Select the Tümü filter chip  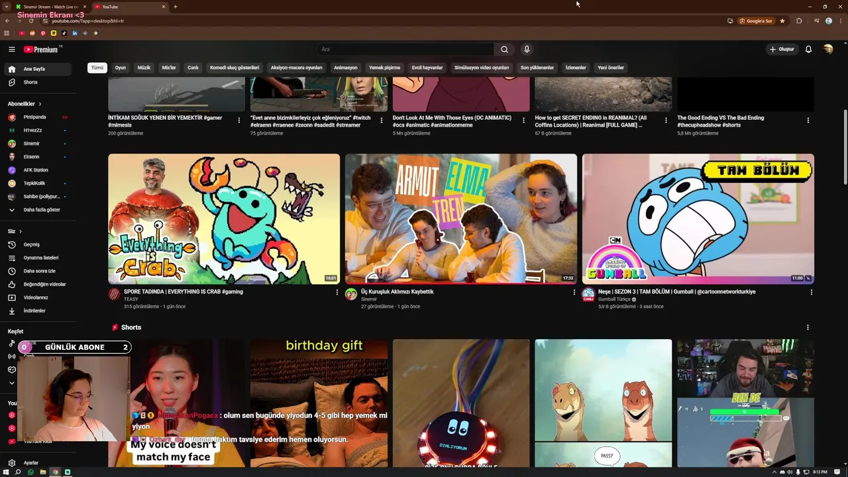click(x=97, y=68)
